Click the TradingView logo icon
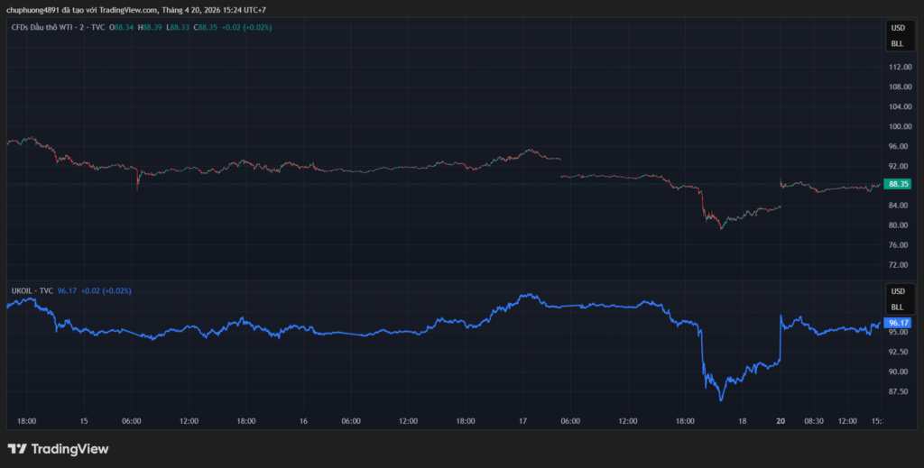This screenshot has height=468, width=924. point(17,449)
